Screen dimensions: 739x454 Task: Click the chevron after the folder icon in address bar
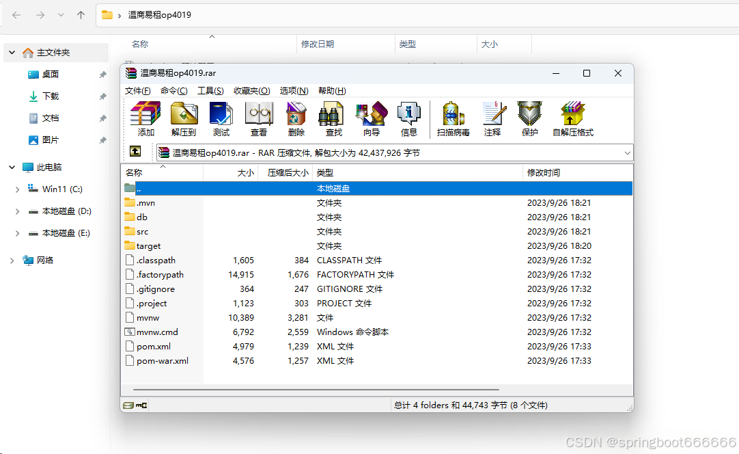[x=120, y=16]
